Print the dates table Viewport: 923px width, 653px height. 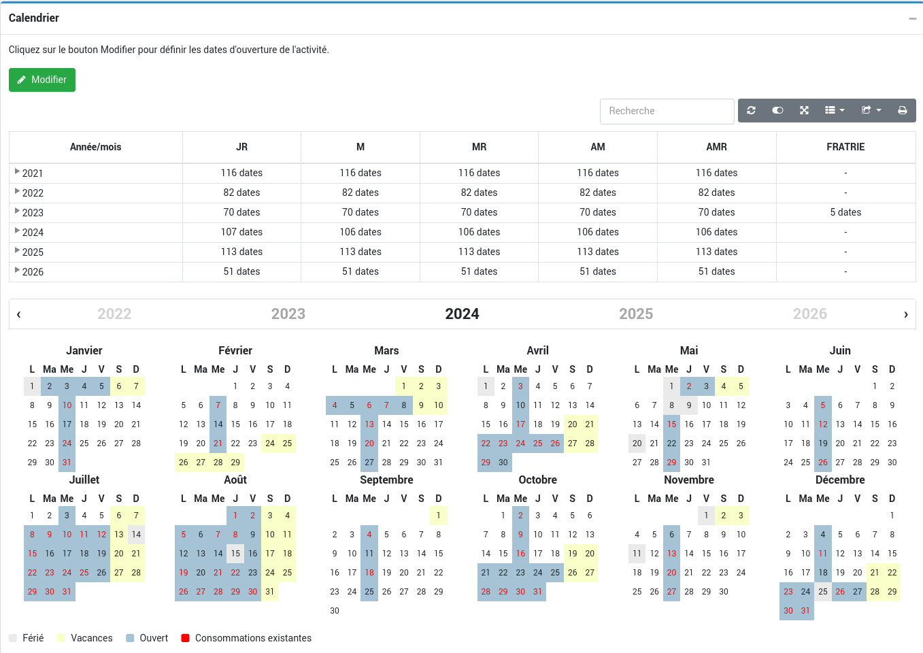(902, 110)
